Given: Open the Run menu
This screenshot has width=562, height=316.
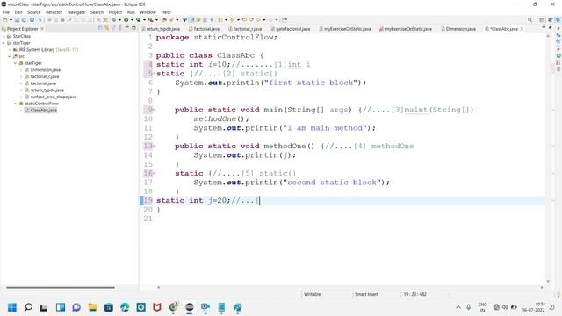Looking at the screenshot, I should point(131,12).
